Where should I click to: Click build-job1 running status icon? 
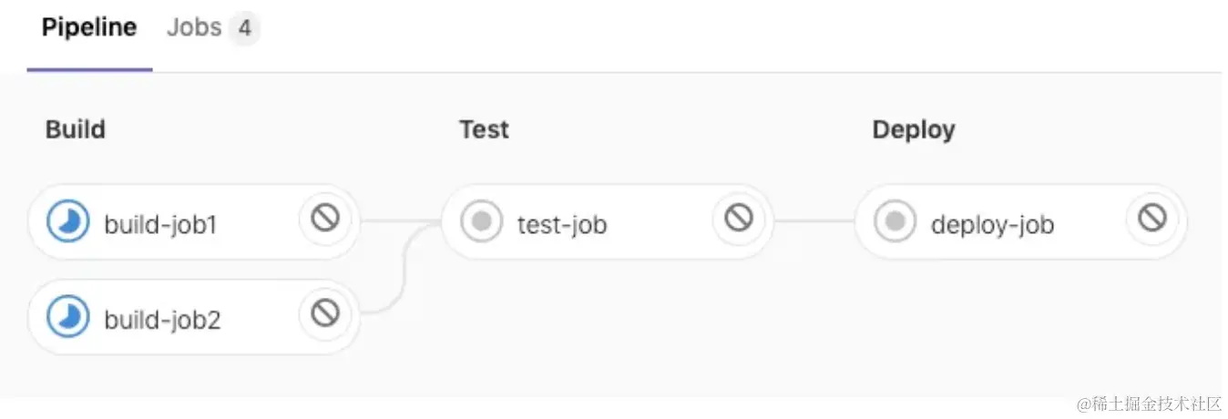pos(68,222)
